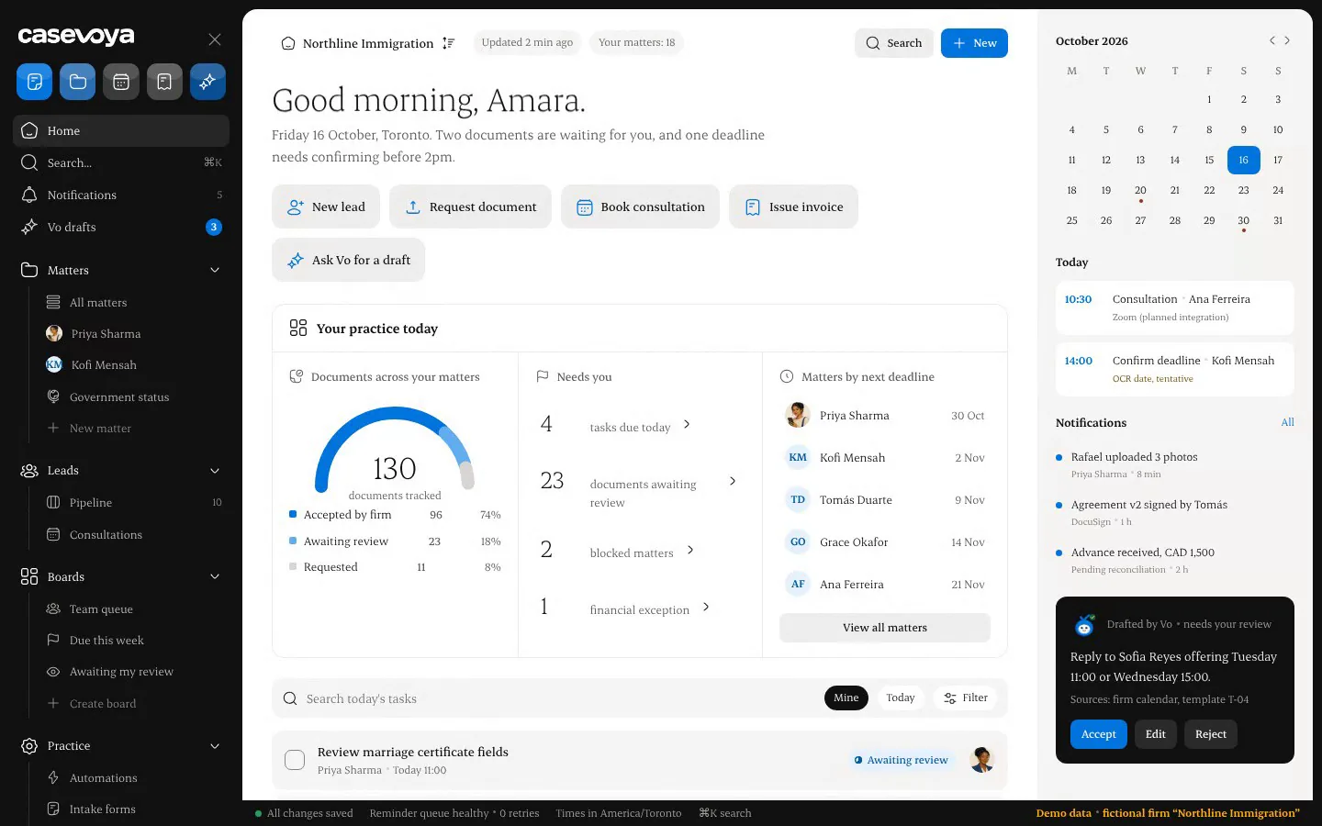This screenshot has height=826, width=1322.
Task: Open the sparkle Vo assistant icon in top row
Action: [x=207, y=82]
